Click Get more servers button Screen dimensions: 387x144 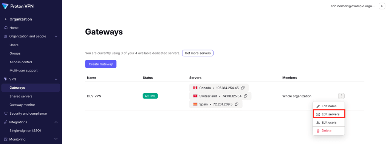[198, 53]
